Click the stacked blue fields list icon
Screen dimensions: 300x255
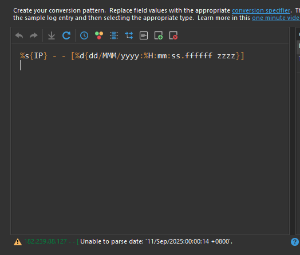(114, 35)
